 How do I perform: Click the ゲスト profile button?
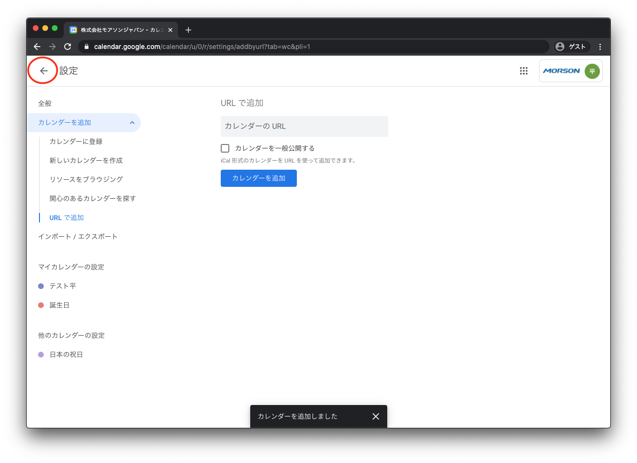tap(571, 47)
